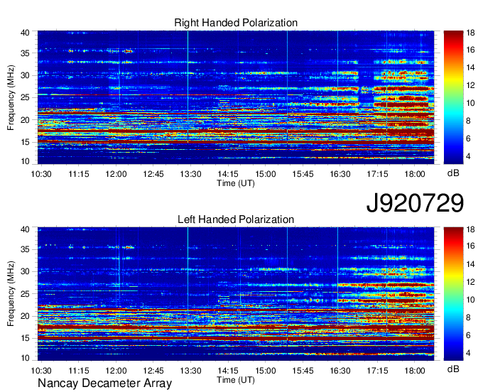Click the 4 dB tick on Left Handed color bar
Screen dimensions: 483x392
(468, 352)
